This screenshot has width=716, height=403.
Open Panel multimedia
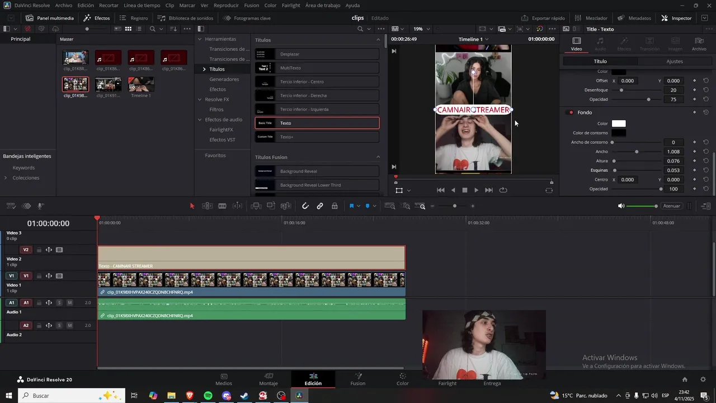coord(50,18)
